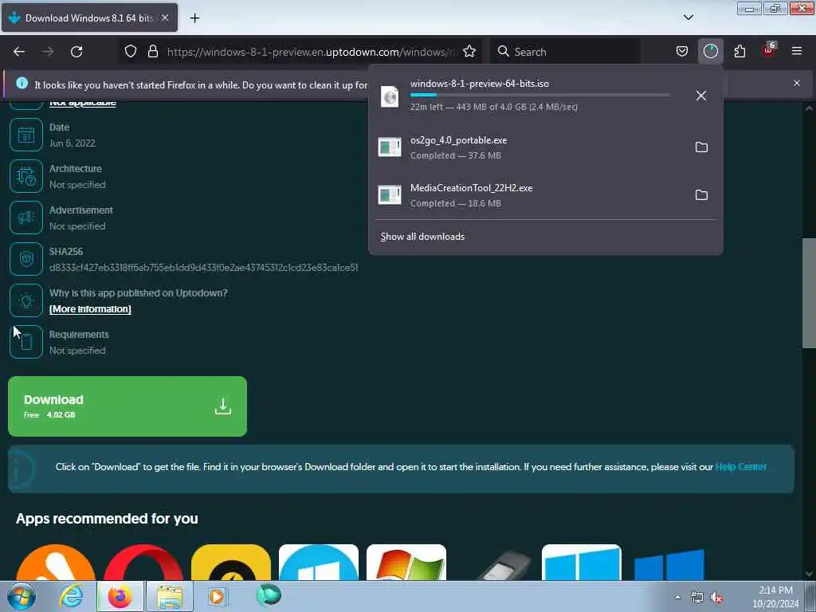The image size is (816, 612).
Task: Click the ISO download progress bar
Action: (540, 96)
